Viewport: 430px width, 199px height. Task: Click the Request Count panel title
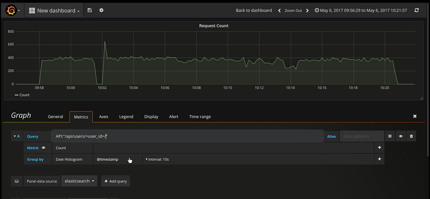pos(214,26)
